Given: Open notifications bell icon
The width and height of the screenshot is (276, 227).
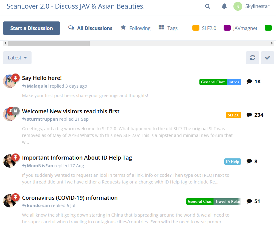Looking at the screenshot, I should pos(224,6).
